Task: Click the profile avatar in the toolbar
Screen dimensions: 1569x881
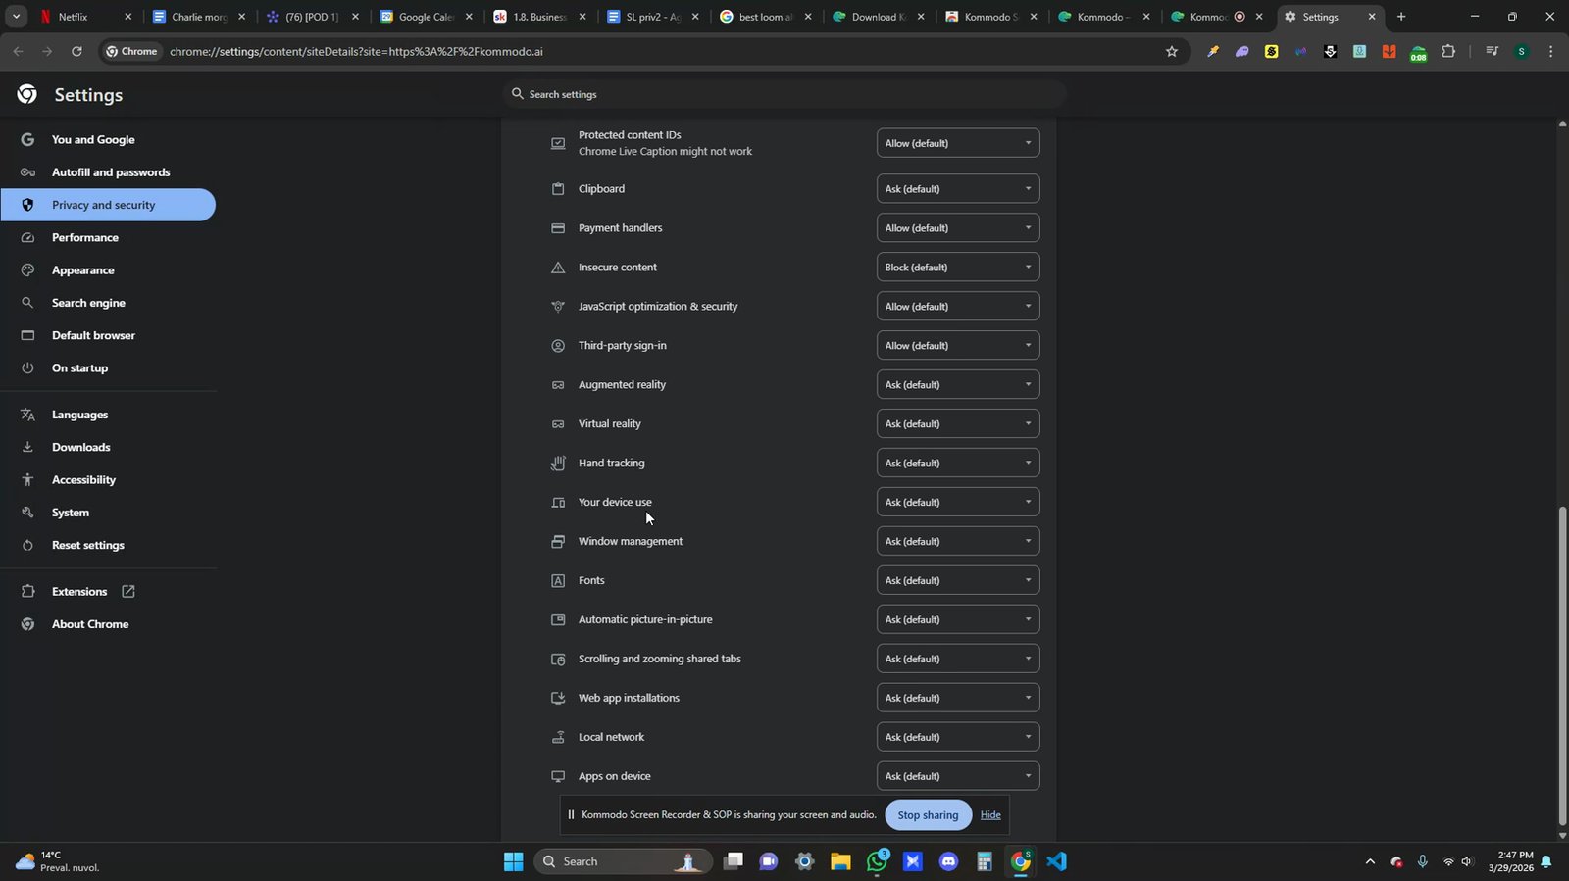Action: (x=1521, y=51)
